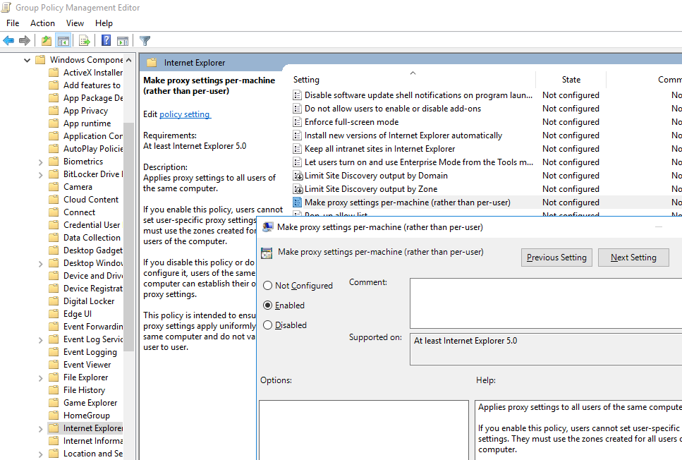Screen dimensions: 682x460
Task: Click the Comment text box
Action: (x=546, y=303)
